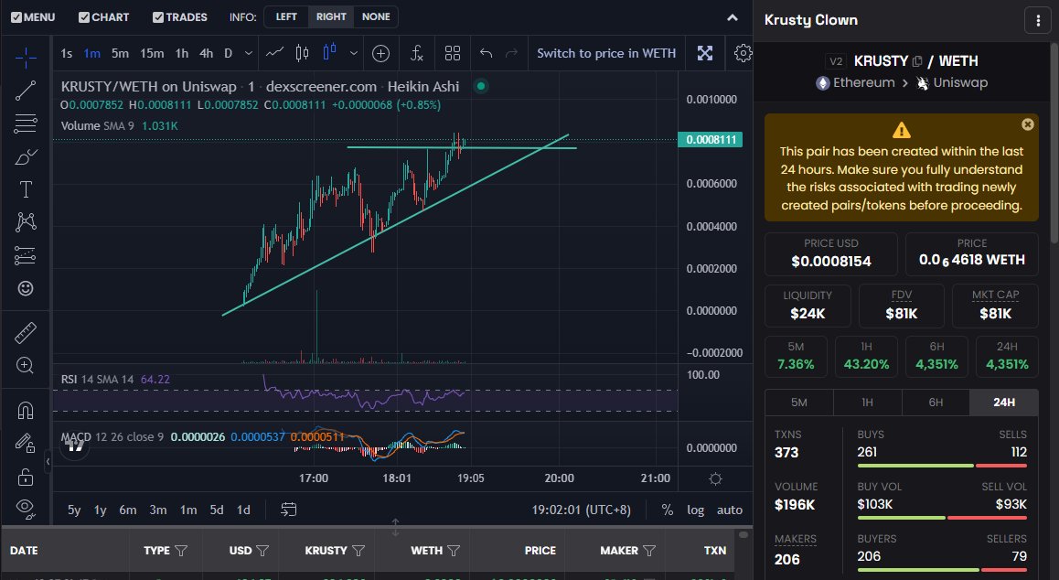
Task: Select the 15m timeframe
Action: (x=152, y=53)
